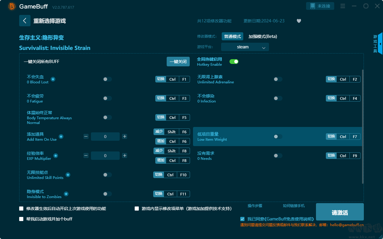Enable the 0 Blood Lost toggle

pyautogui.click(x=107, y=79)
